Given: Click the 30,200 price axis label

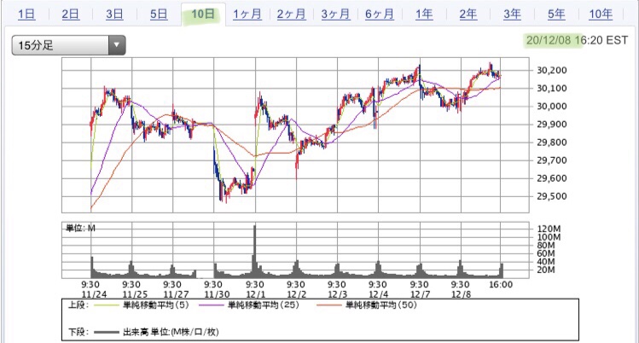Looking at the screenshot, I should tap(551, 70).
